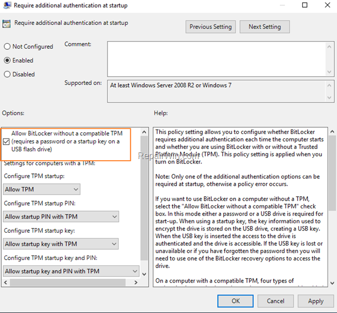Open the Configure TPM startup key dropdown
Viewport: 337px width, 313px height.
pos(61,244)
